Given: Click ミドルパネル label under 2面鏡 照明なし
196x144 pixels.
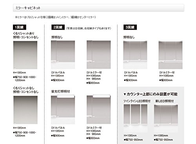Looking at the screenshot, I should (x=58, y=73).
